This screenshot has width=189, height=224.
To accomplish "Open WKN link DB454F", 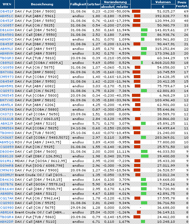I will pos(7,81).
